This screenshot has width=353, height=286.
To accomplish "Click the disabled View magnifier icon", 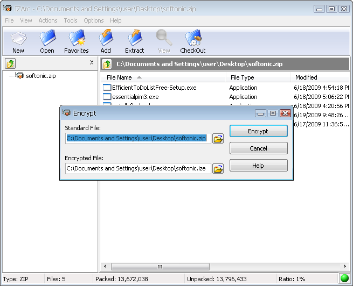I will coord(164,37).
